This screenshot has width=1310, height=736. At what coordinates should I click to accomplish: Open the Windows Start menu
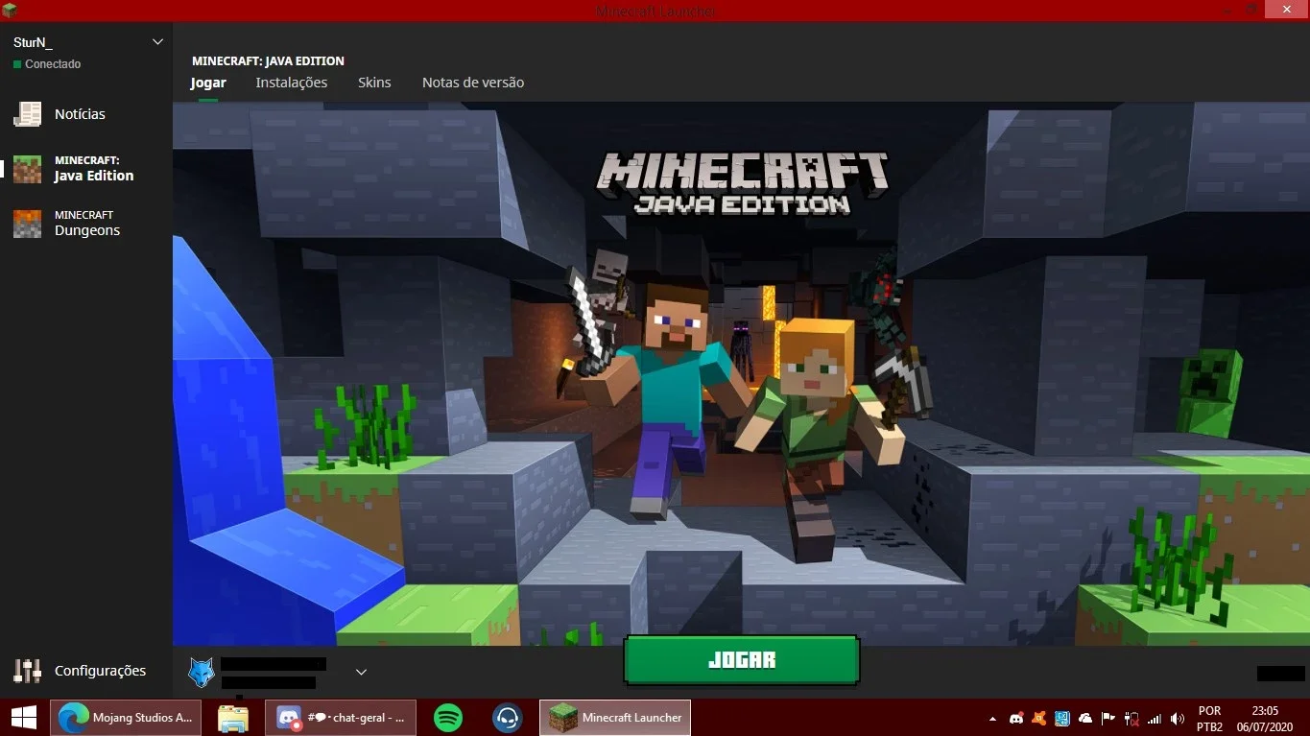point(23,718)
